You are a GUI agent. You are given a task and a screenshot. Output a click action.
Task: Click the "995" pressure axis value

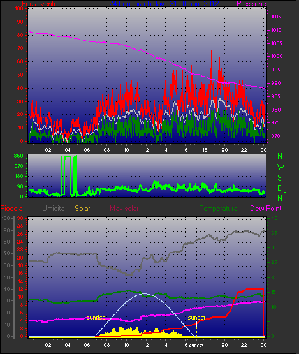click(276, 70)
